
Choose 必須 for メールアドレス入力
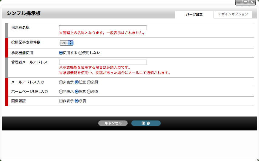click(89, 82)
